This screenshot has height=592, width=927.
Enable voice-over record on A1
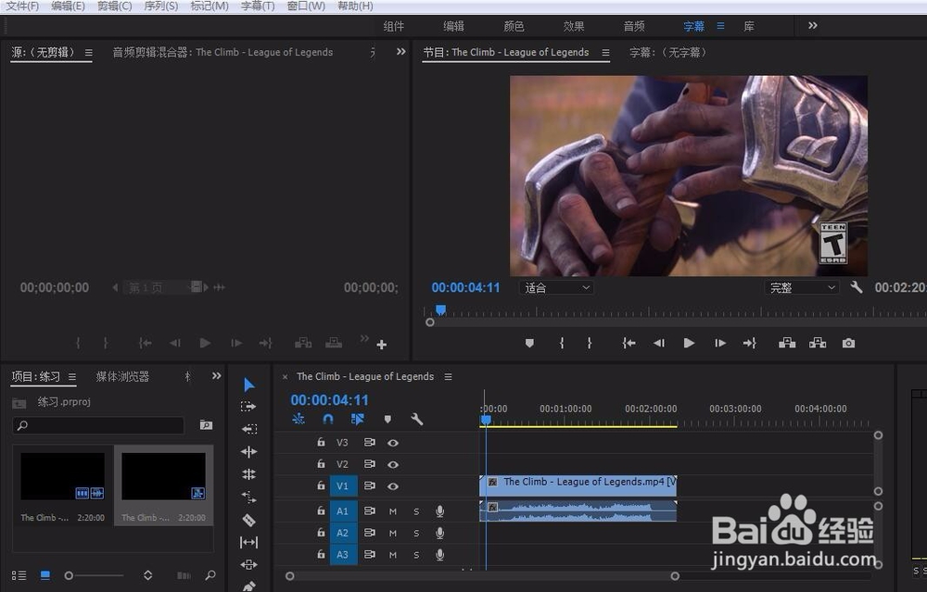(x=439, y=511)
